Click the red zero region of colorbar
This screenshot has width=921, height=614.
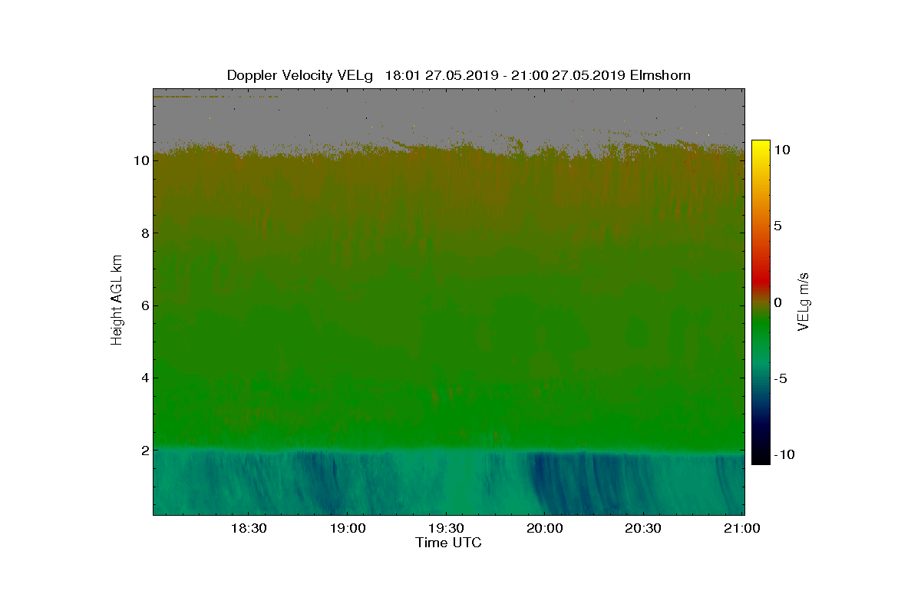pyautogui.click(x=760, y=288)
